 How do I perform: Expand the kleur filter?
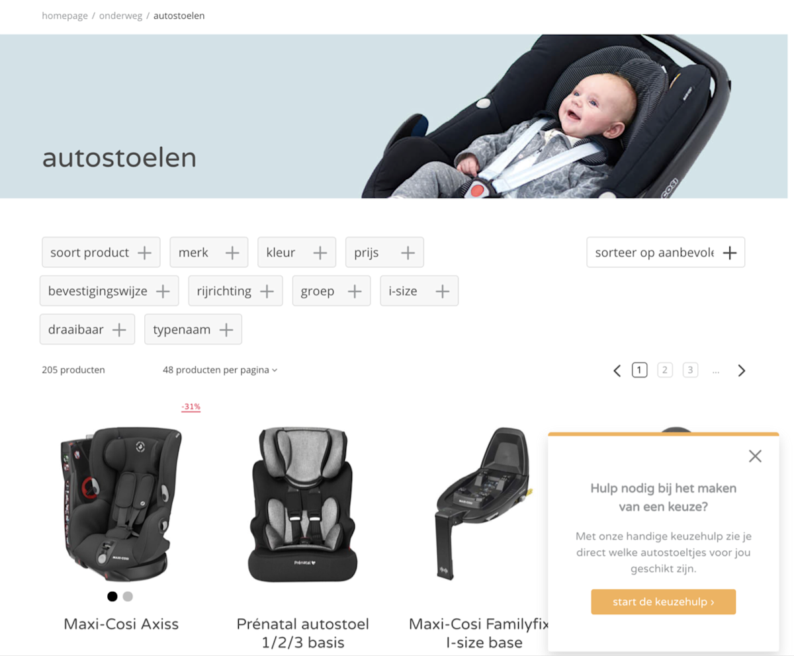tap(297, 253)
